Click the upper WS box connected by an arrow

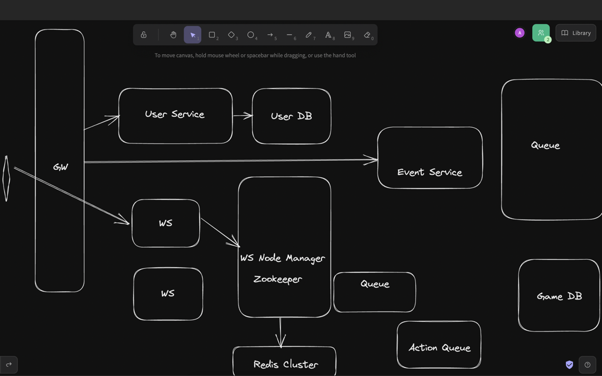[166, 223]
